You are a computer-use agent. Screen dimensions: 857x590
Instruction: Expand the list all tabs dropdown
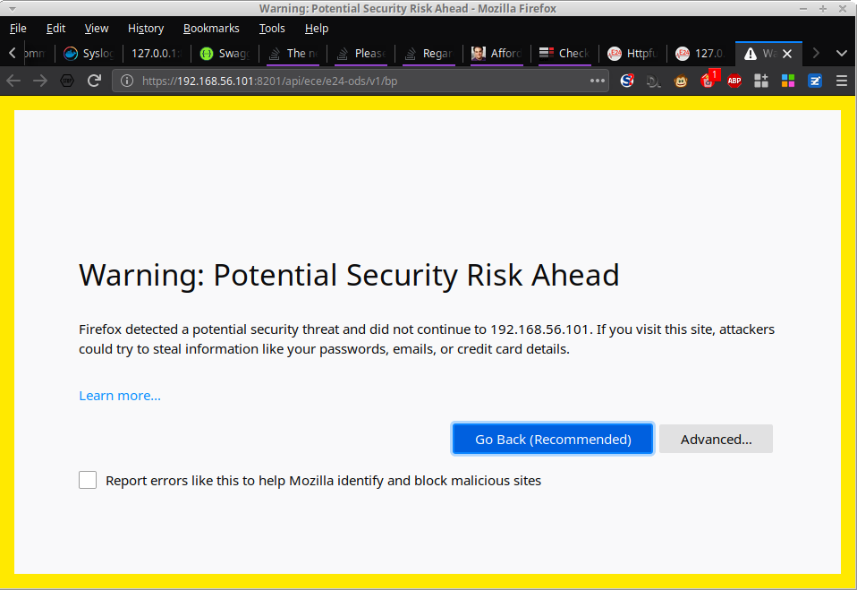[x=841, y=54]
